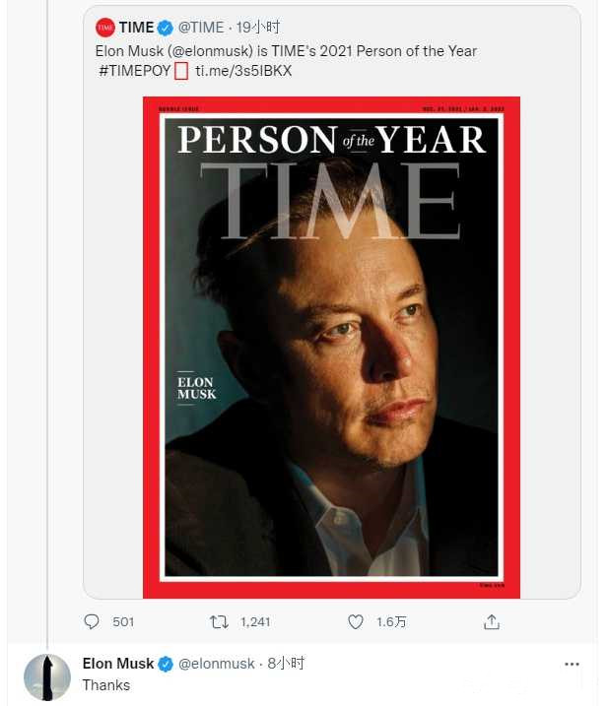Click the @elonmusk handle beside the reply name
This screenshot has height=706, width=609.
pyautogui.click(x=216, y=664)
